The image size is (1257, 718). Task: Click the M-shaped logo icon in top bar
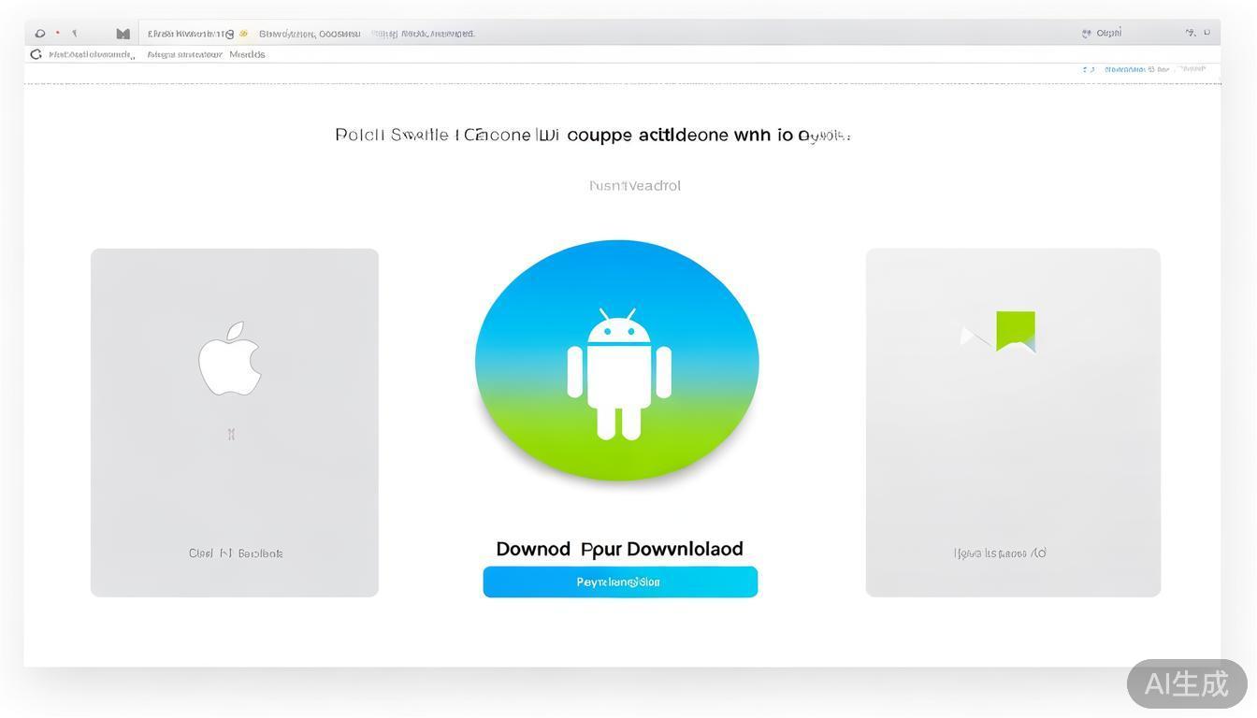[x=123, y=34]
